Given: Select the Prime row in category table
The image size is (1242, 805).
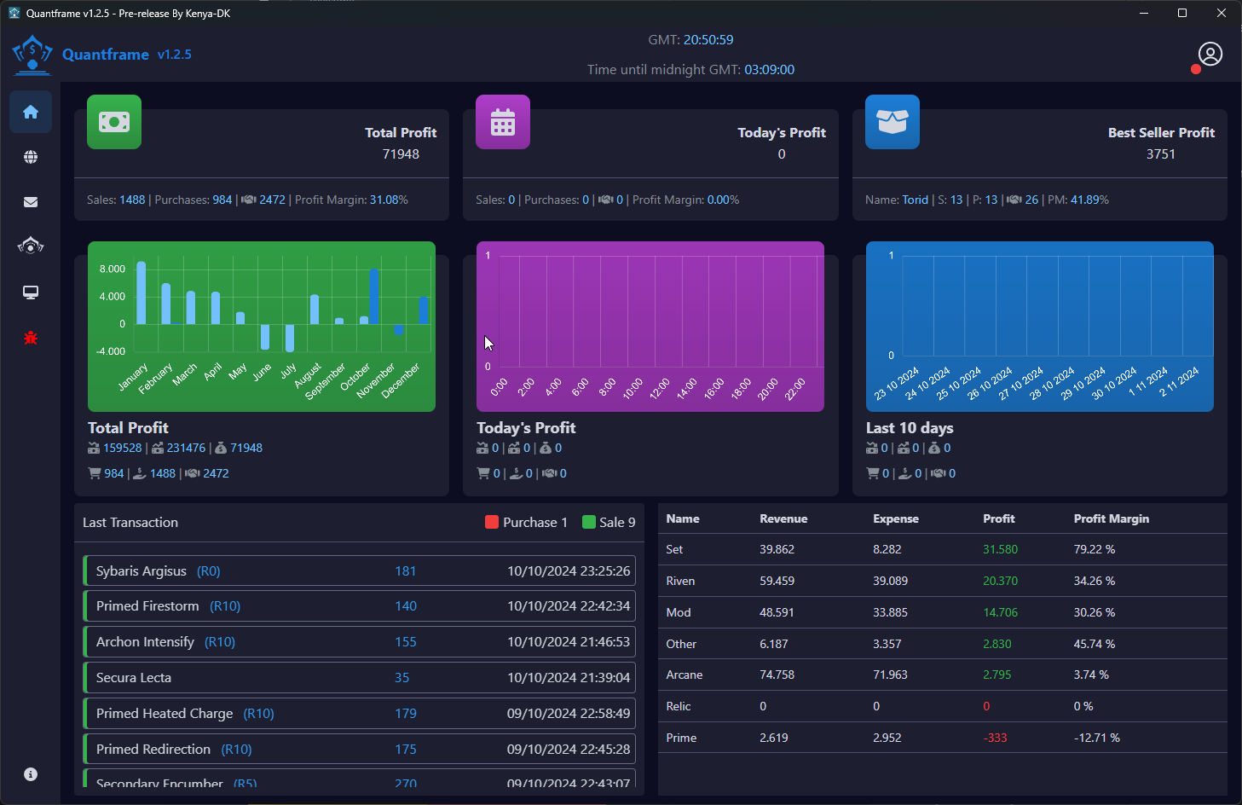Looking at the screenshot, I should click(x=943, y=738).
